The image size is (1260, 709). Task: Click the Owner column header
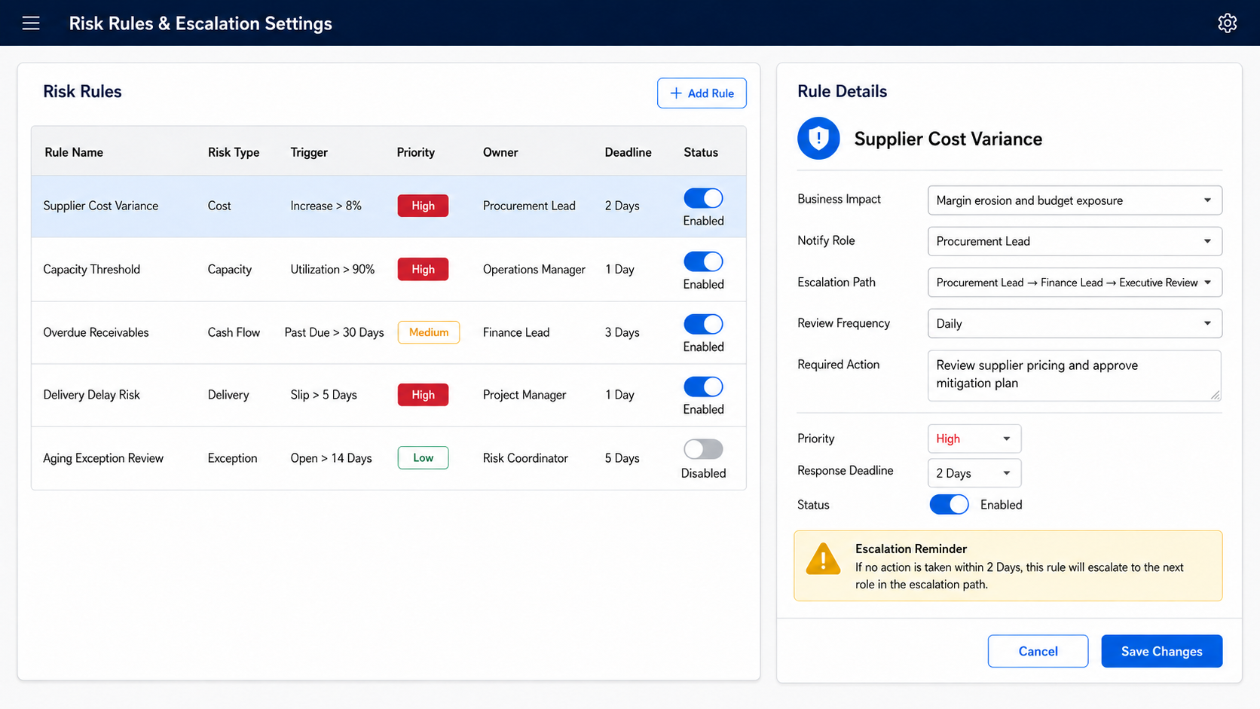(500, 152)
